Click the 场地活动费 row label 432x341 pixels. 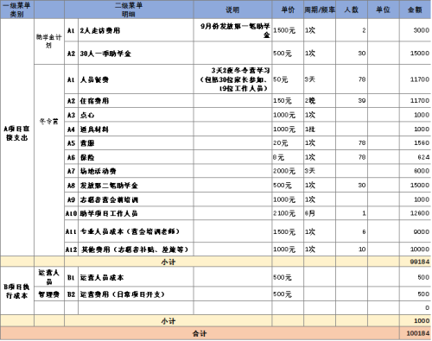pyautogui.click(x=136, y=171)
